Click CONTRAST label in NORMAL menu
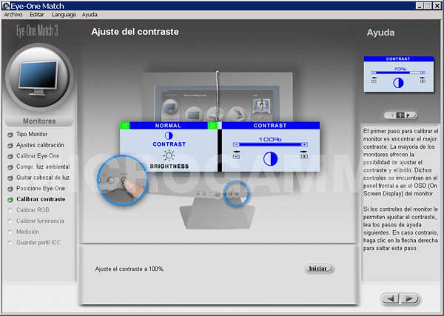Image resolution: width=444 pixels, height=316 pixels. tap(169, 144)
